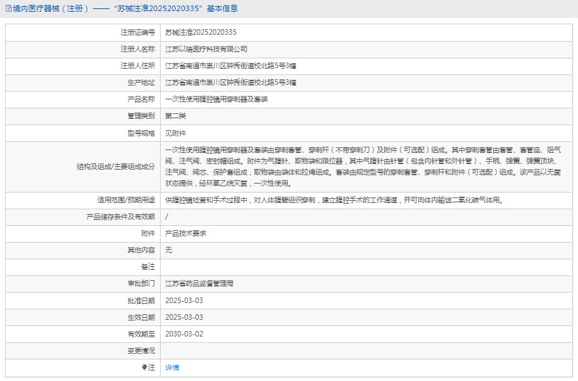Click the empty 备注 field cell
Viewport: 578px width, 381px height.
point(367,267)
